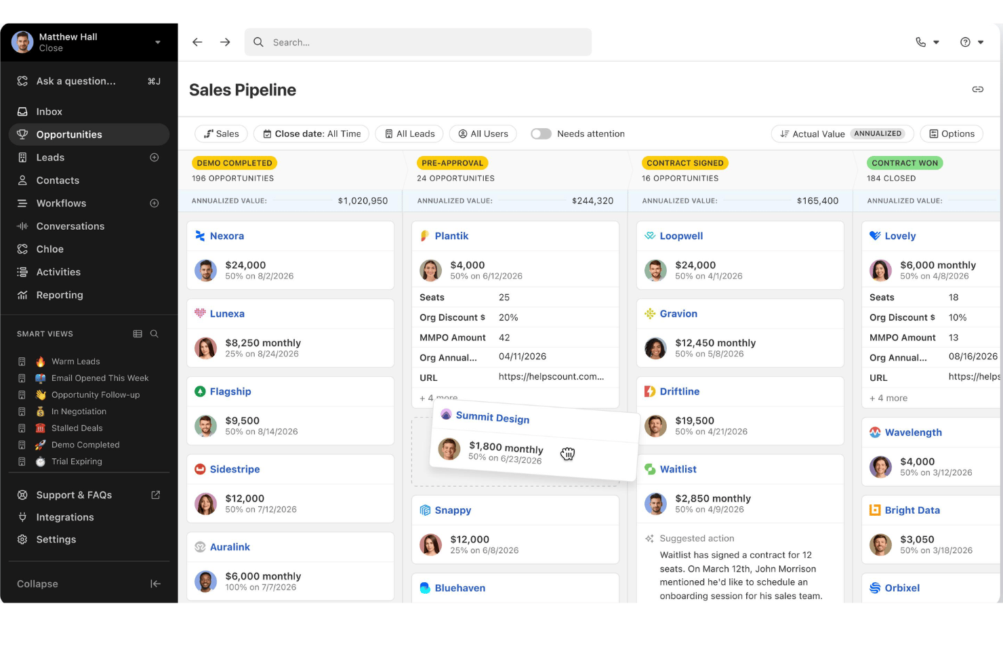Open Ask a question assistant
The height and width of the screenshot is (669, 1003).
pos(89,81)
